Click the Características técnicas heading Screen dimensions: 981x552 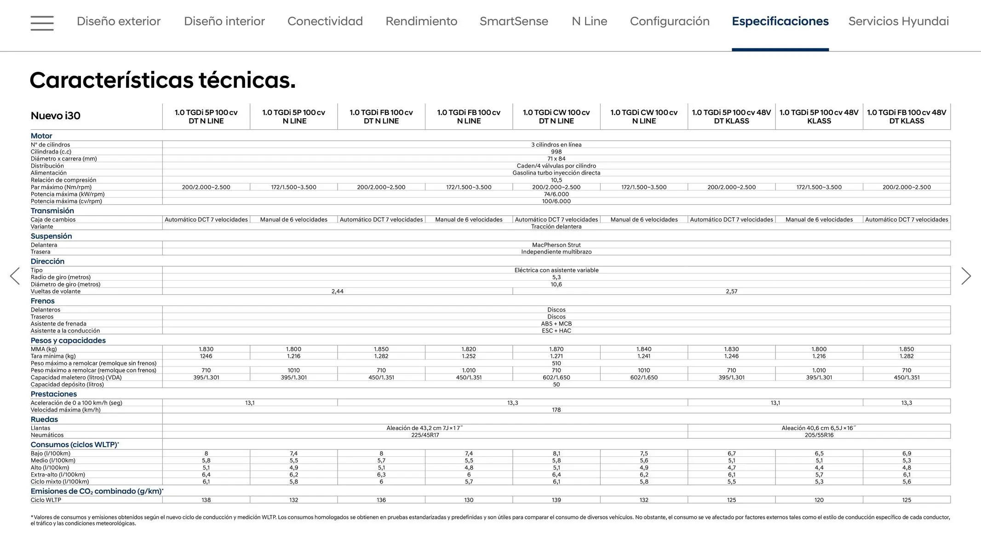point(162,80)
